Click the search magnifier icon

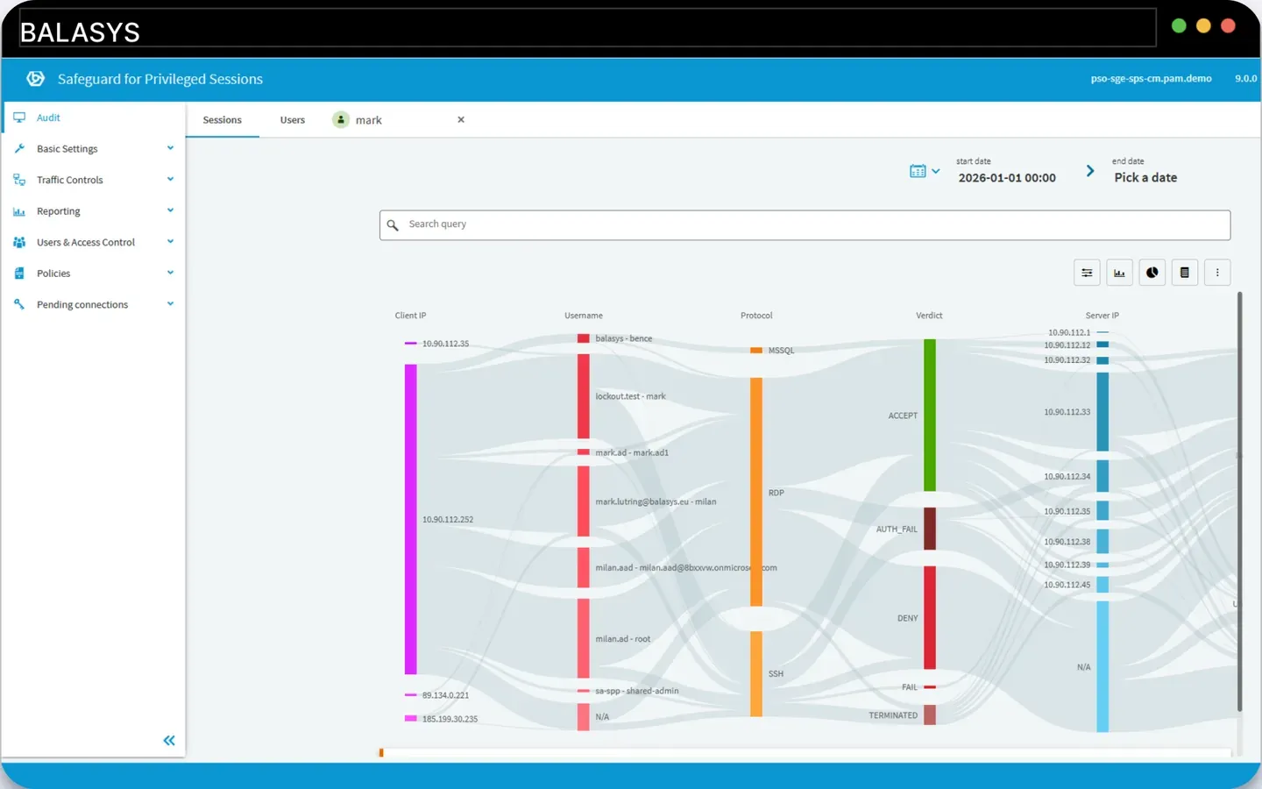coord(393,225)
